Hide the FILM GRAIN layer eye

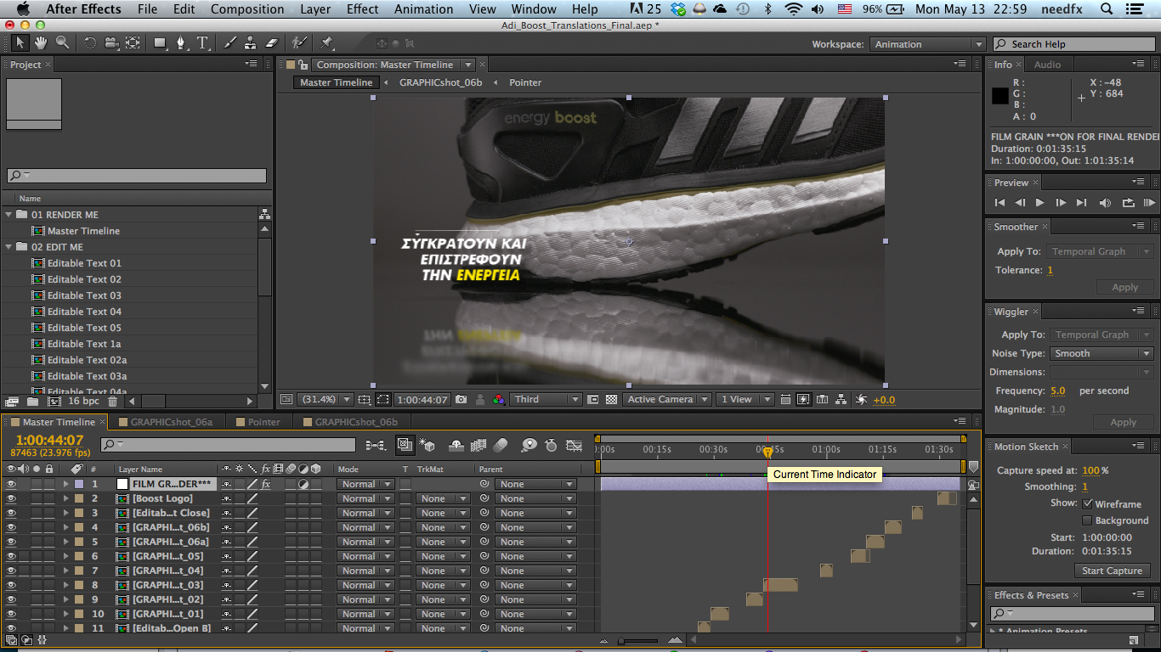click(x=11, y=484)
